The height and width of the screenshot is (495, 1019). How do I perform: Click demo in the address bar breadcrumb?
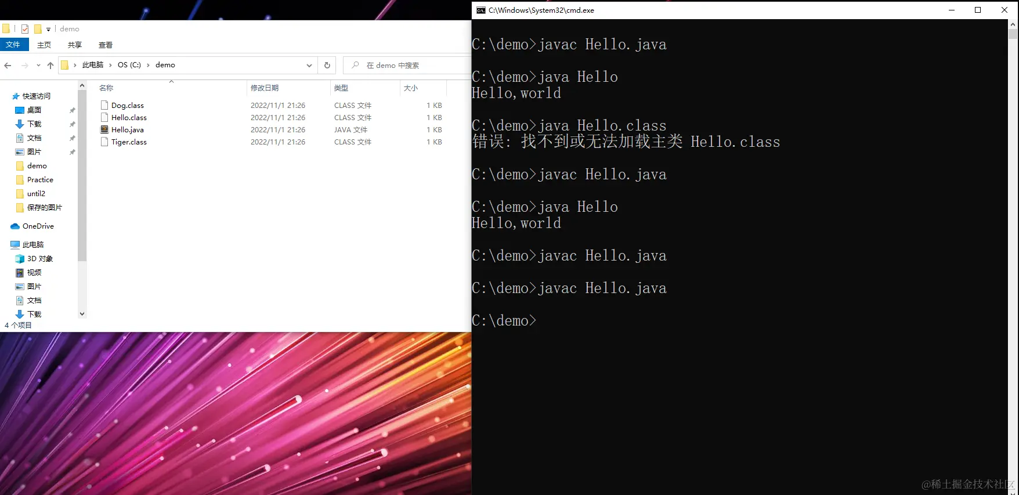(x=165, y=65)
